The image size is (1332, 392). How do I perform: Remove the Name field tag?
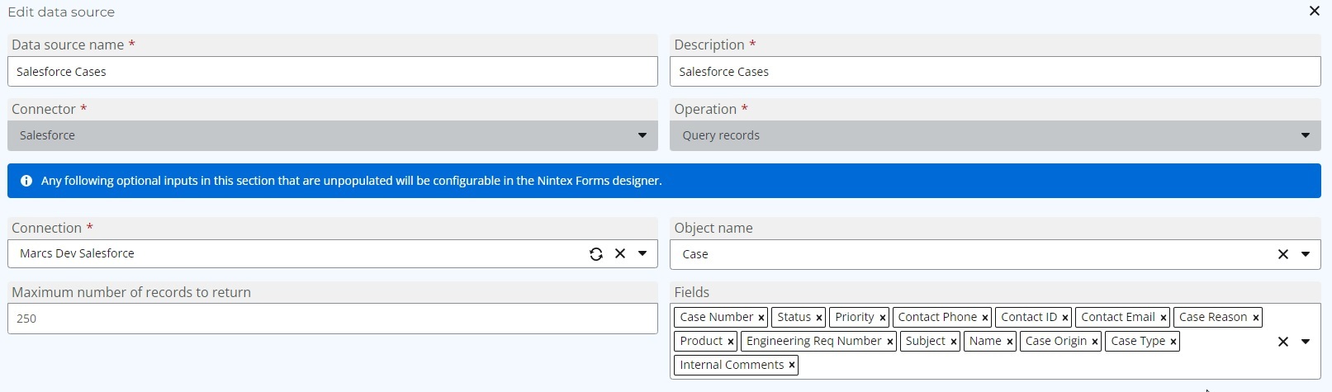tap(1010, 342)
